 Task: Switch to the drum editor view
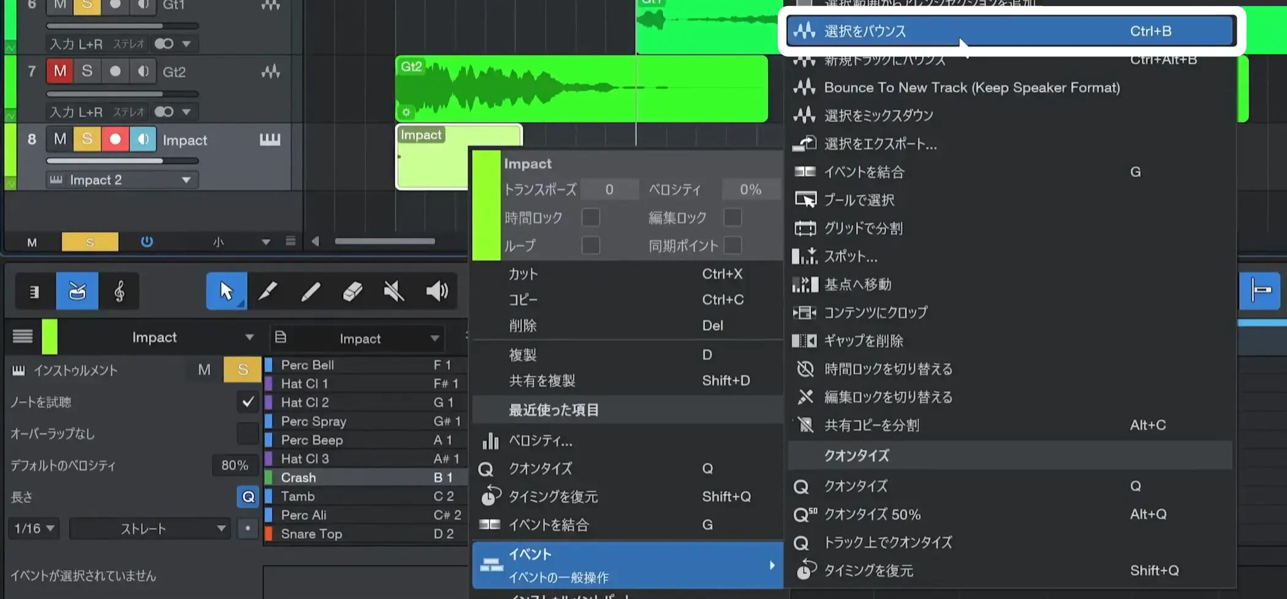coord(77,291)
